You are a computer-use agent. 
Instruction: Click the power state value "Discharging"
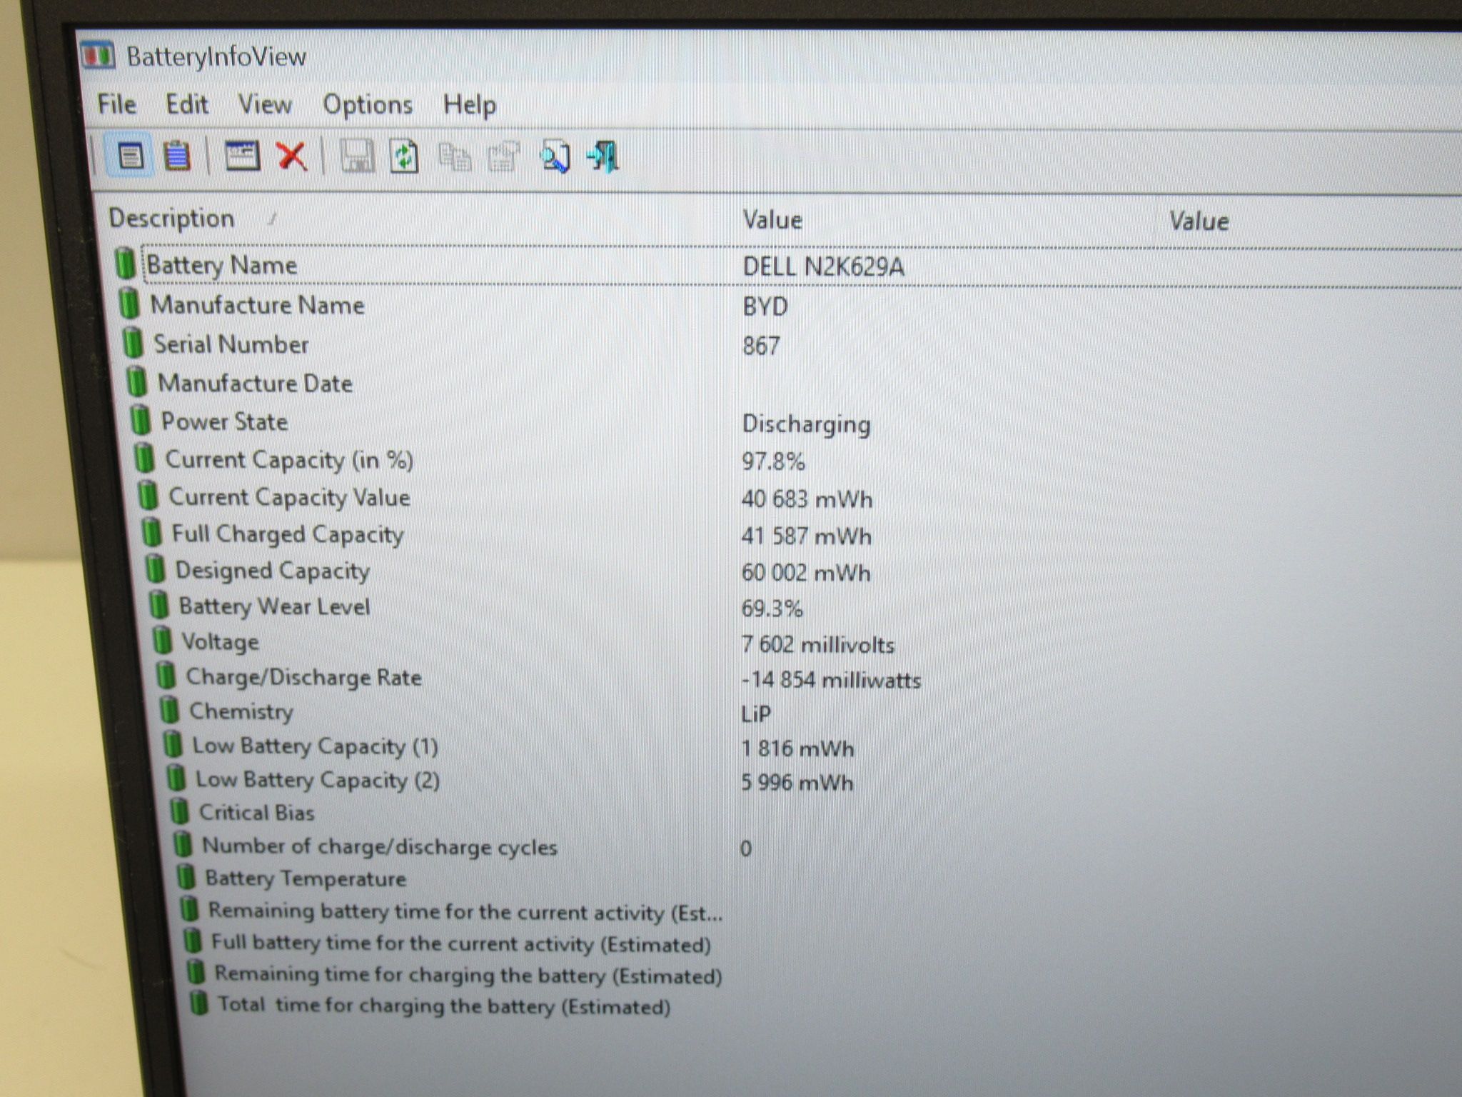(x=807, y=424)
